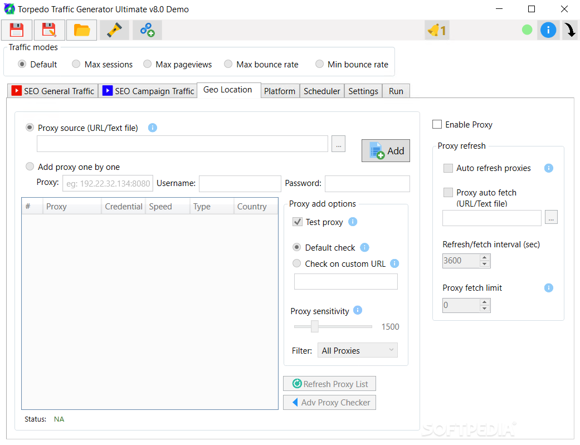Open the Filter All Proxies dropdown
This screenshot has height=445, width=580.
click(x=357, y=350)
